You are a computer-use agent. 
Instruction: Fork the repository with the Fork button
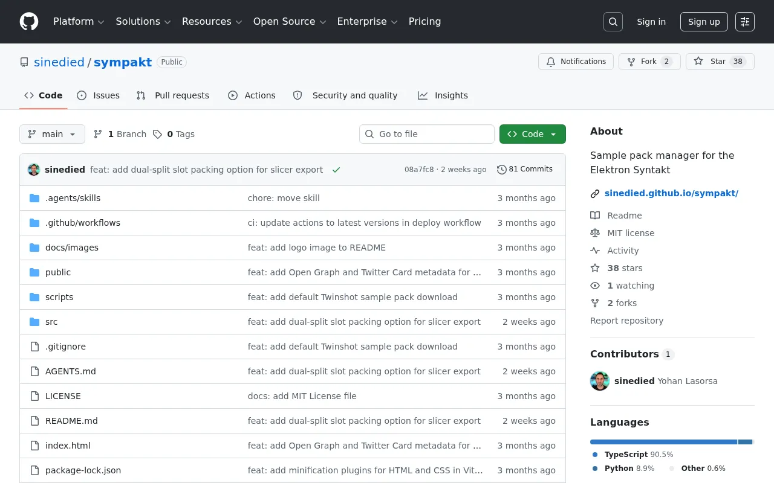[649, 62]
